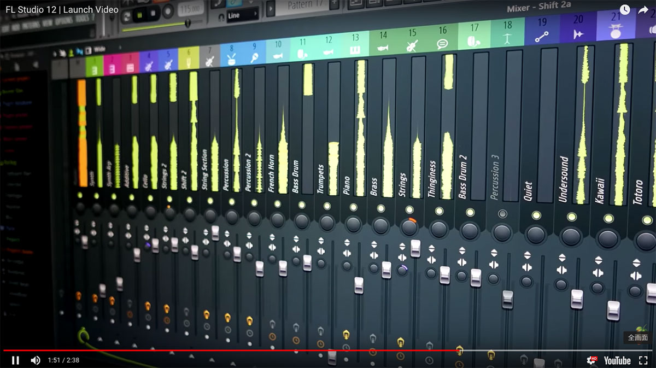The height and width of the screenshot is (368, 656).
Task: Select the Thinginess track name label
Action: pos(433,179)
